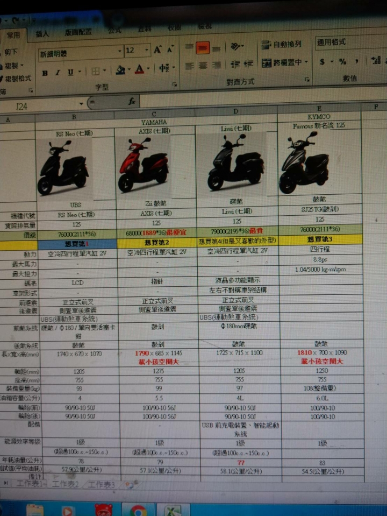Viewport: 387px width, 516px height.
Task: Align text left
Action: (189, 67)
